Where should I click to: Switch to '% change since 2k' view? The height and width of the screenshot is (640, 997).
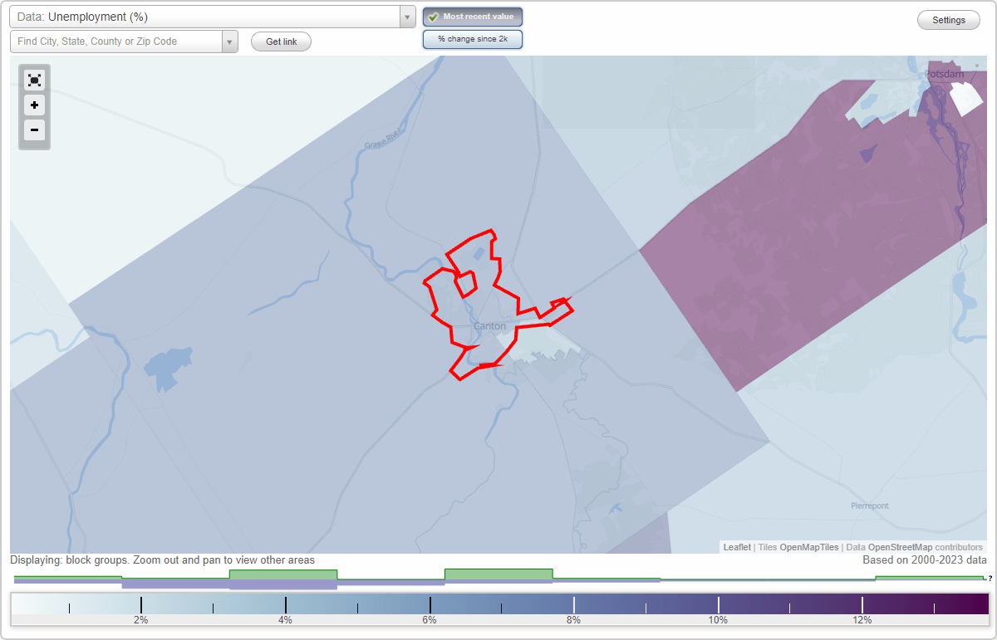pos(473,38)
